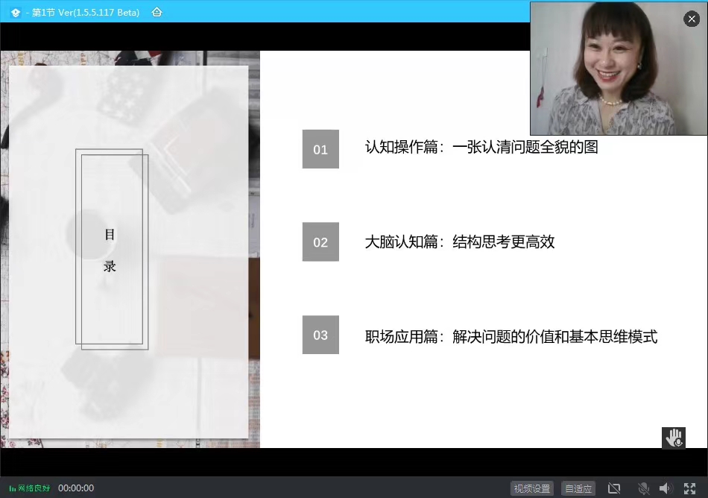
Task: Enter fullscreen with the expand icon
Action: [689, 488]
